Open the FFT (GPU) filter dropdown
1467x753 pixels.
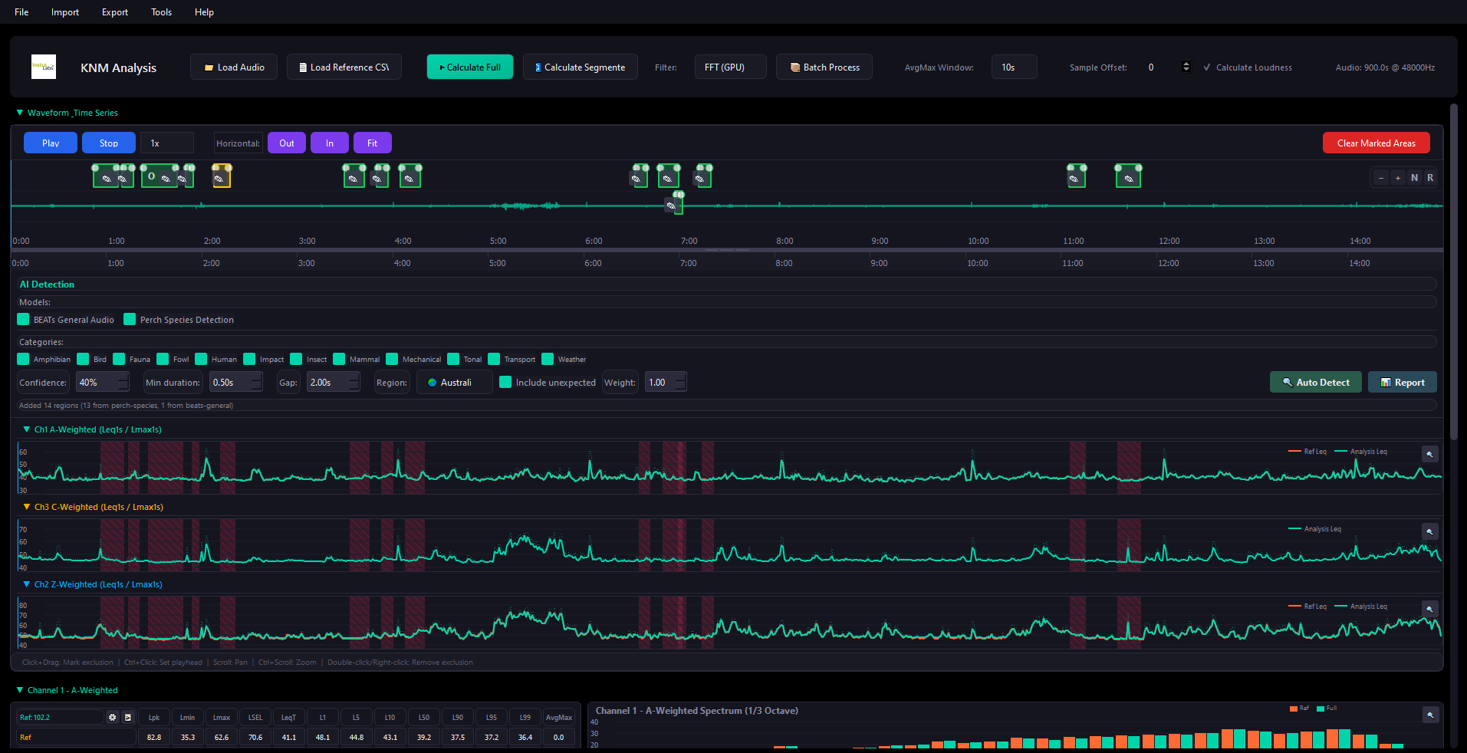pyautogui.click(x=729, y=67)
